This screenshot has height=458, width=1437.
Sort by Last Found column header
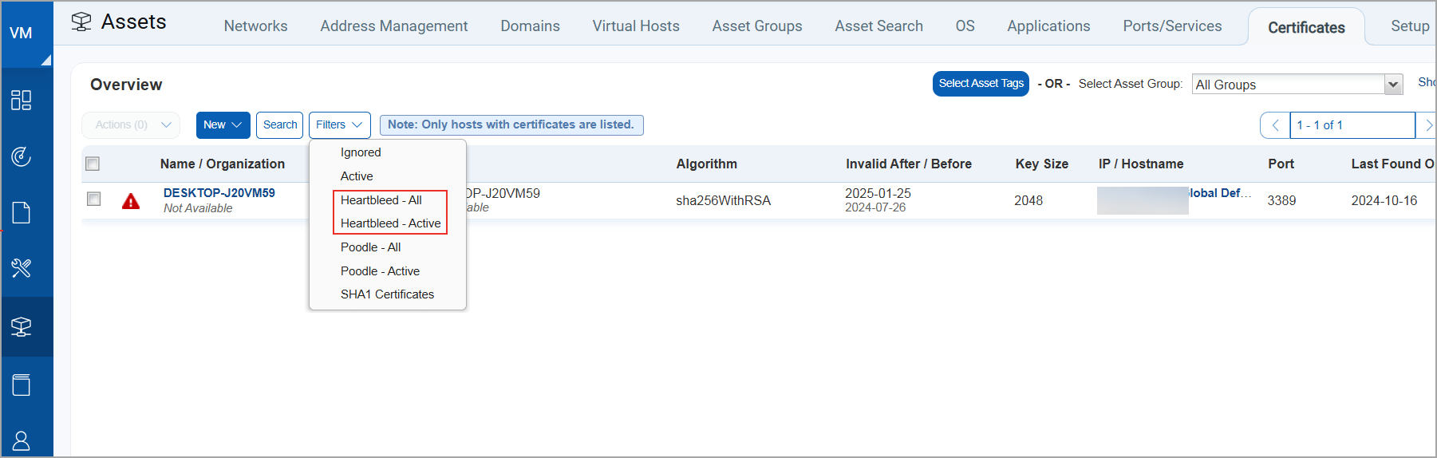pyautogui.click(x=1393, y=164)
